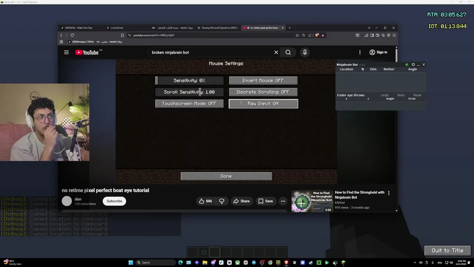Open a new browser tab

pos(290,28)
